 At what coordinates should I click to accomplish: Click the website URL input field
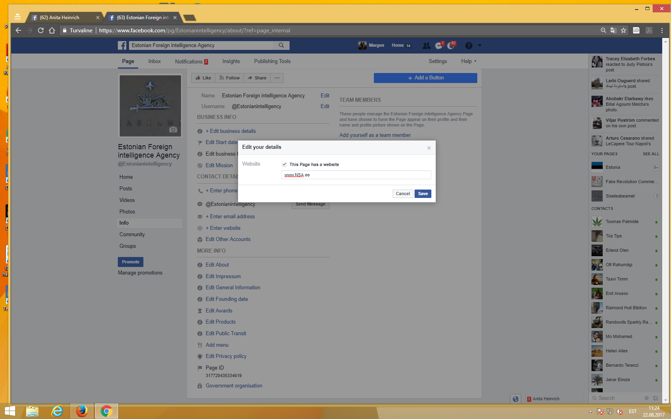356,175
